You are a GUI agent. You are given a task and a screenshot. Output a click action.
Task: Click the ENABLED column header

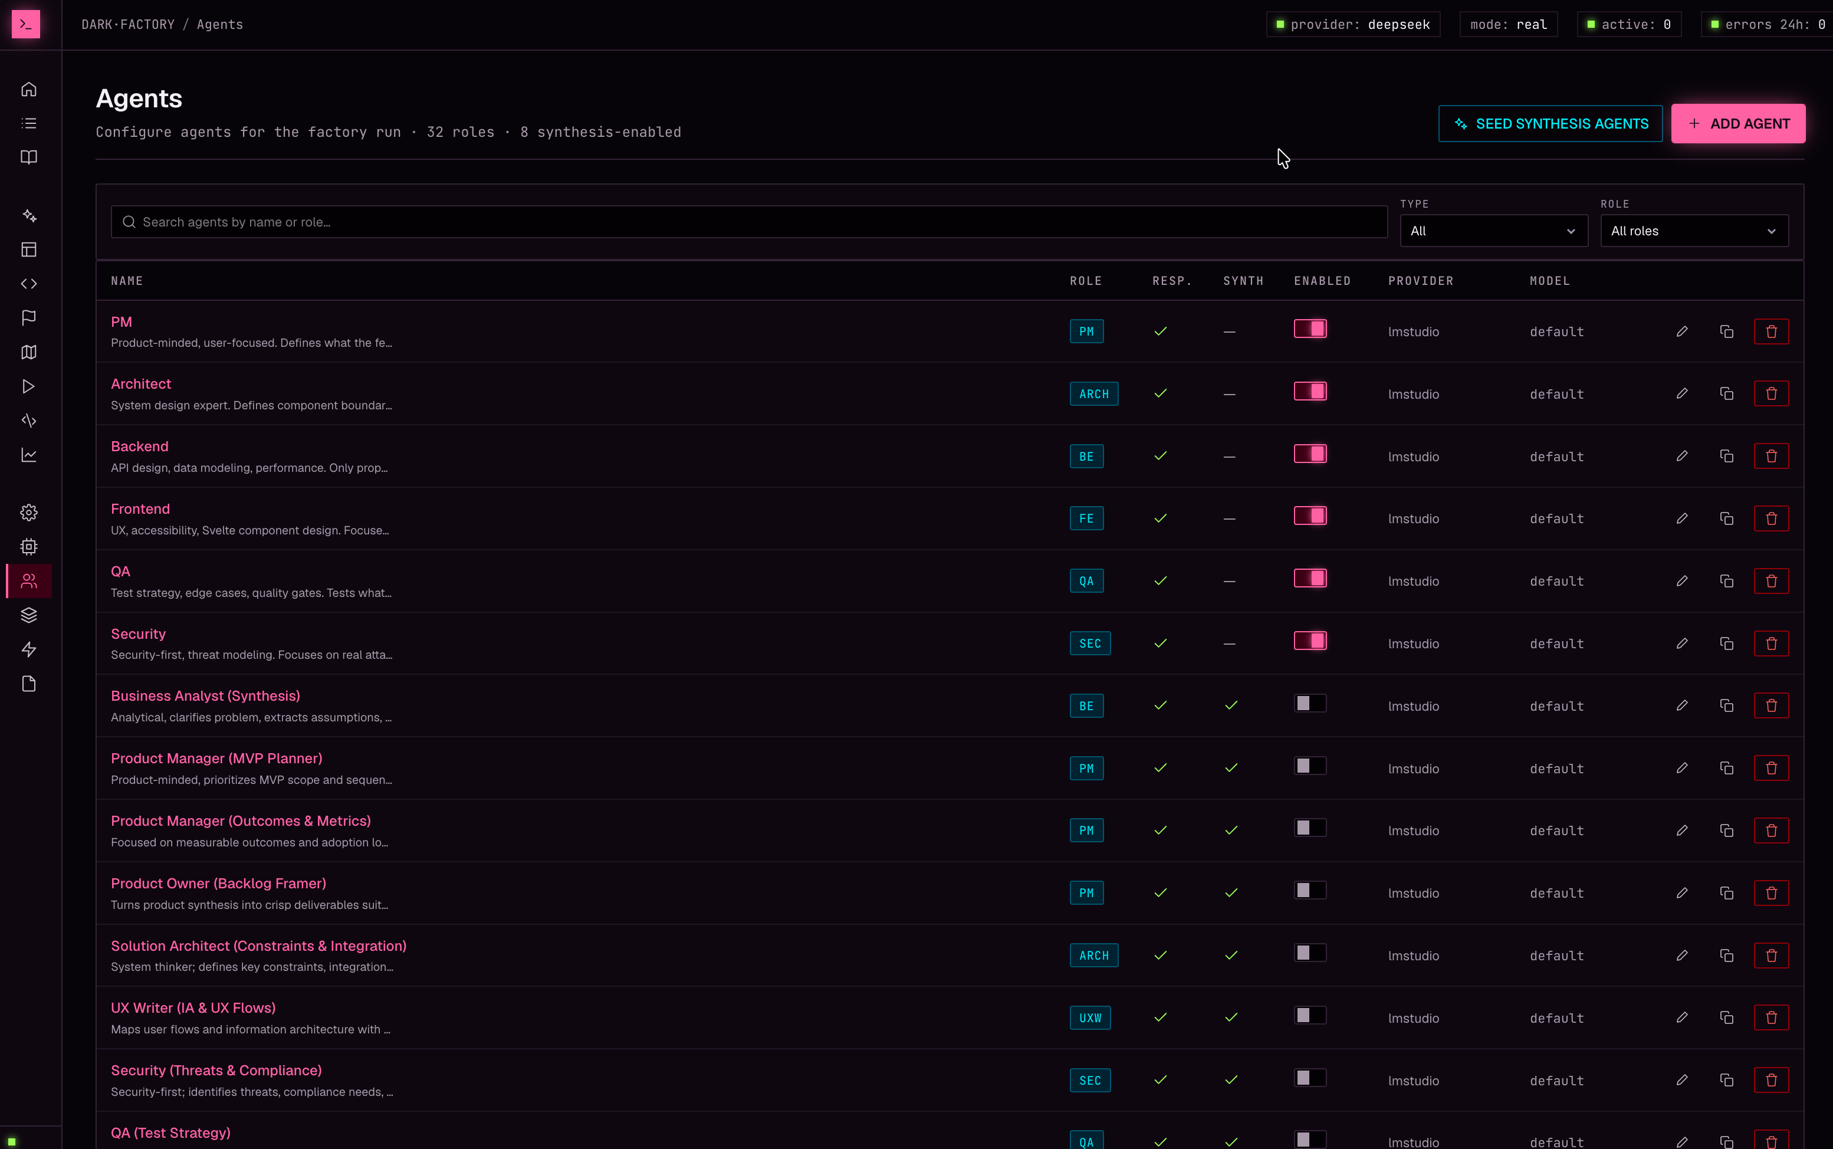1322,280
